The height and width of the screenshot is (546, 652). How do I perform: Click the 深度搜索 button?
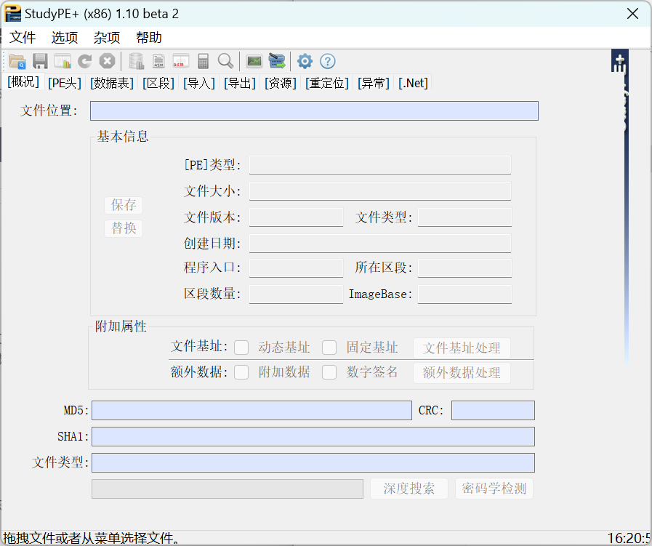click(x=409, y=489)
